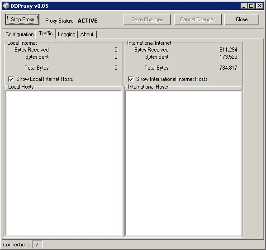Screen dimensions: 266x250
Task: Maximize the DDProxy window
Action: [251, 6]
